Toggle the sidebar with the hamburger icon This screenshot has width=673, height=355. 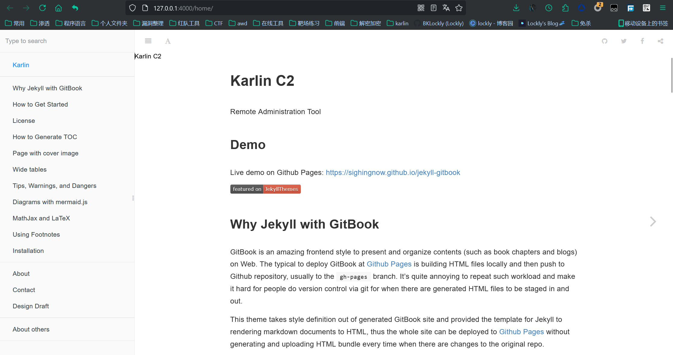tap(148, 41)
